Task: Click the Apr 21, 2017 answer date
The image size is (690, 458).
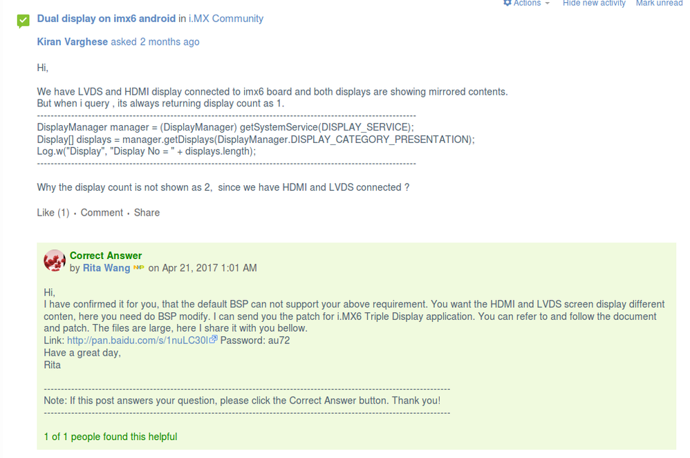Action: point(209,268)
